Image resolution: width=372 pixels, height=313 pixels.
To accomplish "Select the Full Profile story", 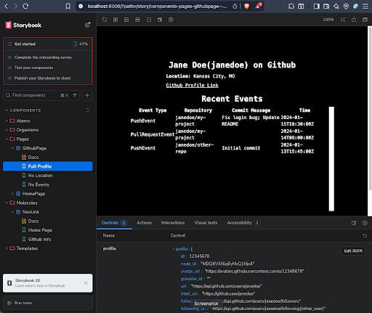I will tap(48, 166).
